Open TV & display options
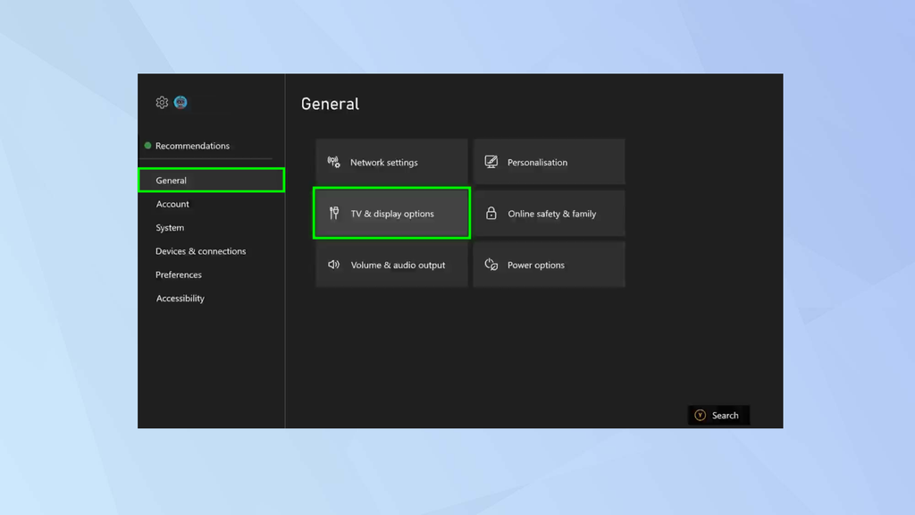Viewport: 915px width, 515px height. pyautogui.click(x=391, y=213)
